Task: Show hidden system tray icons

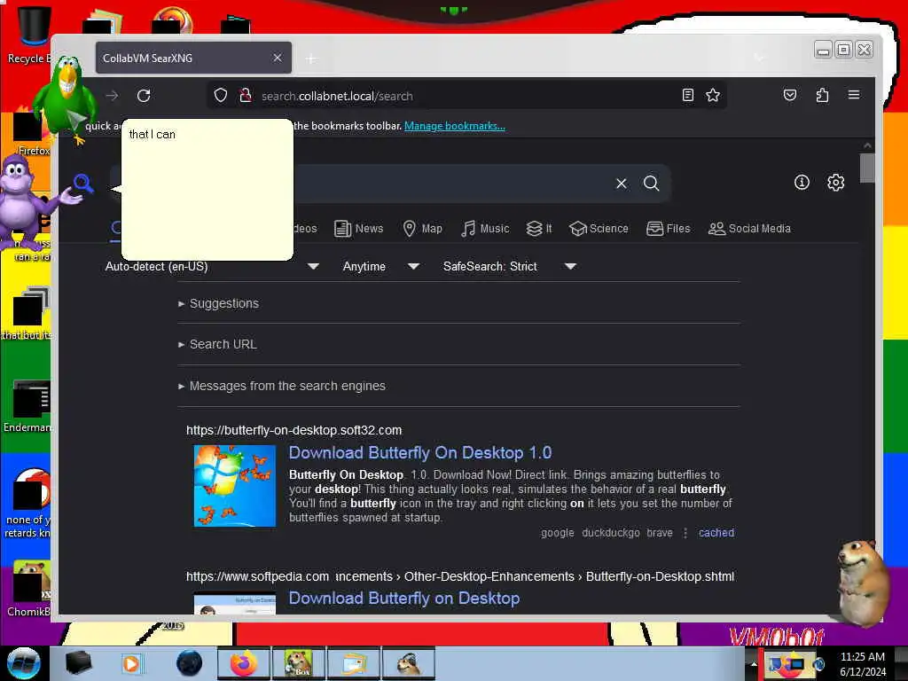Action: tap(754, 664)
